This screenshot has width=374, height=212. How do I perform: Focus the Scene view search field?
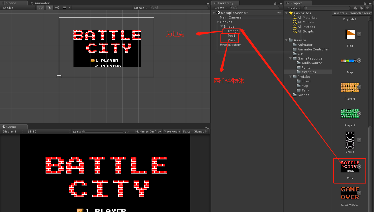tap(180, 8)
